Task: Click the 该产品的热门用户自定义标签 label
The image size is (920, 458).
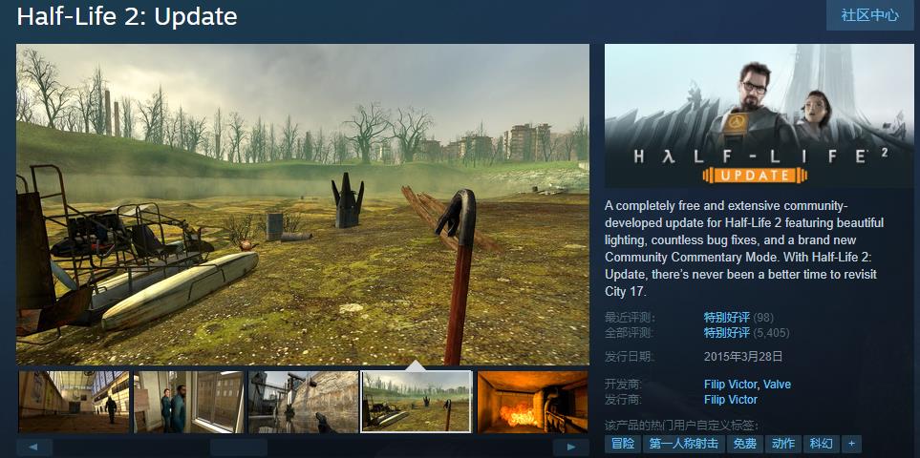Action: (x=681, y=426)
